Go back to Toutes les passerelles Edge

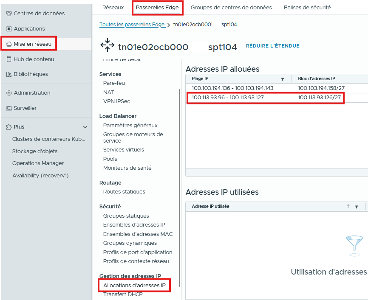132,25
